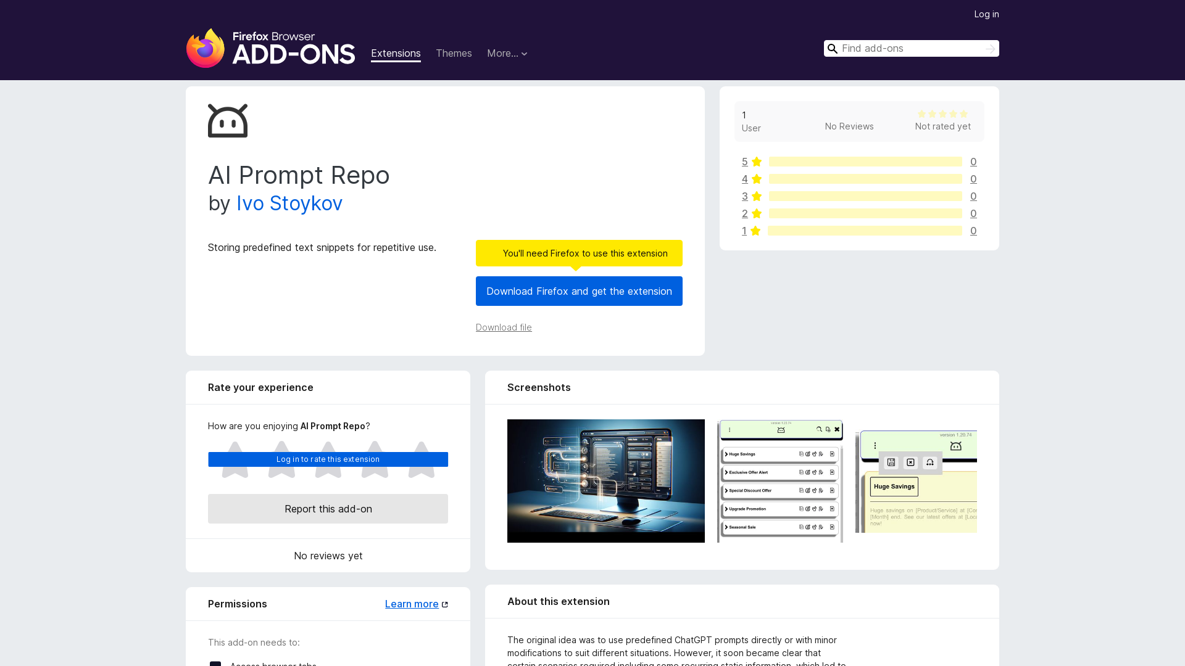Open the Learn more permissions link
The height and width of the screenshot is (666, 1185).
pyautogui.click(x=412, y=604)
